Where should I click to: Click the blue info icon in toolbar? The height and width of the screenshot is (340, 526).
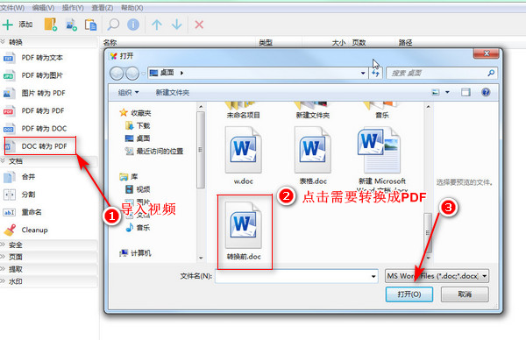(133, 25)
